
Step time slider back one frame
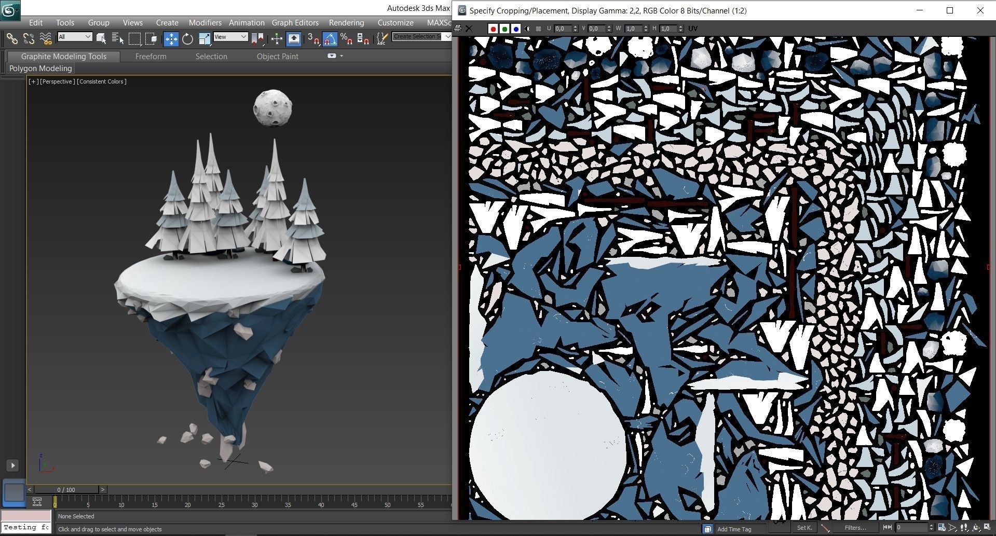pos(30,490)
